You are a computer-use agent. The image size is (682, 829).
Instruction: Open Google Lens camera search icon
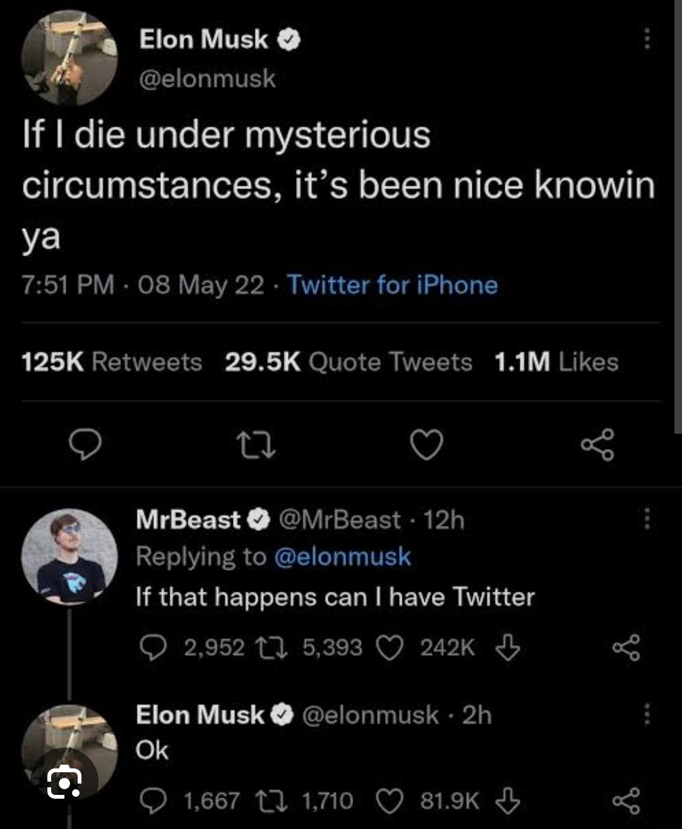[x=65, y=782]
